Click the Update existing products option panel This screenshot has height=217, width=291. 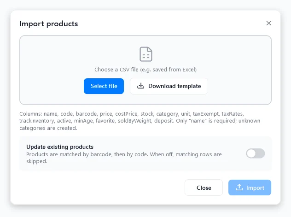point(145,154)
